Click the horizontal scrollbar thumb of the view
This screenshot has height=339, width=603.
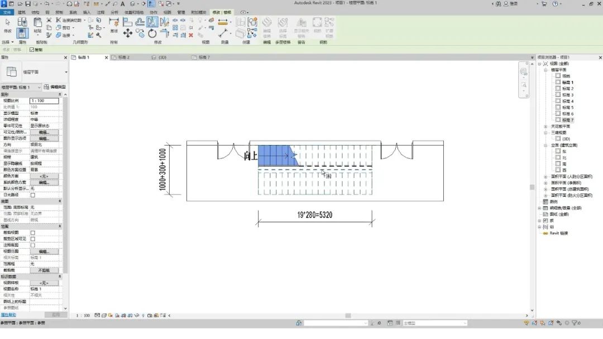(x=348, y=316)
